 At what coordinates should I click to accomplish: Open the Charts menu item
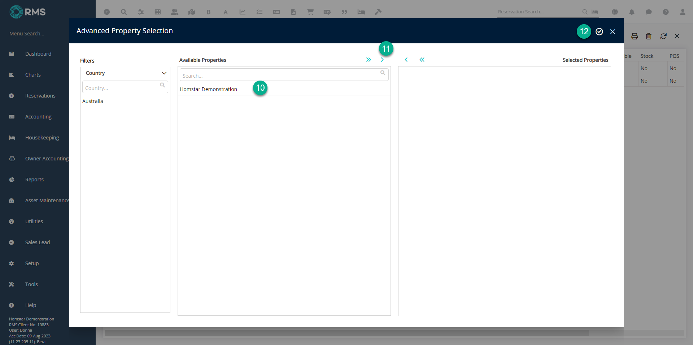pos(33,75)
